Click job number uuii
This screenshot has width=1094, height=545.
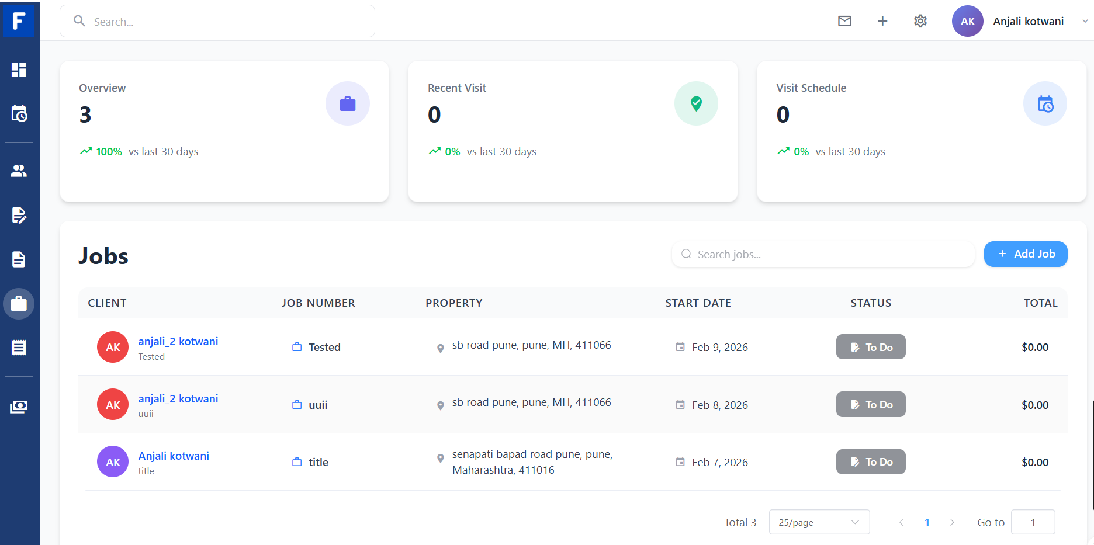(318, 405)
